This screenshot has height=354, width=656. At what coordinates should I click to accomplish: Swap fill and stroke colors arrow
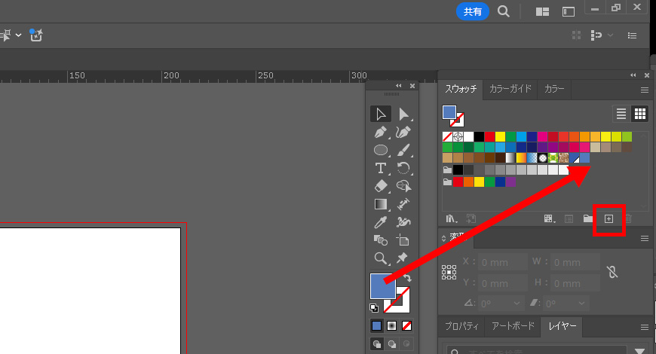[x=406, y=277]
